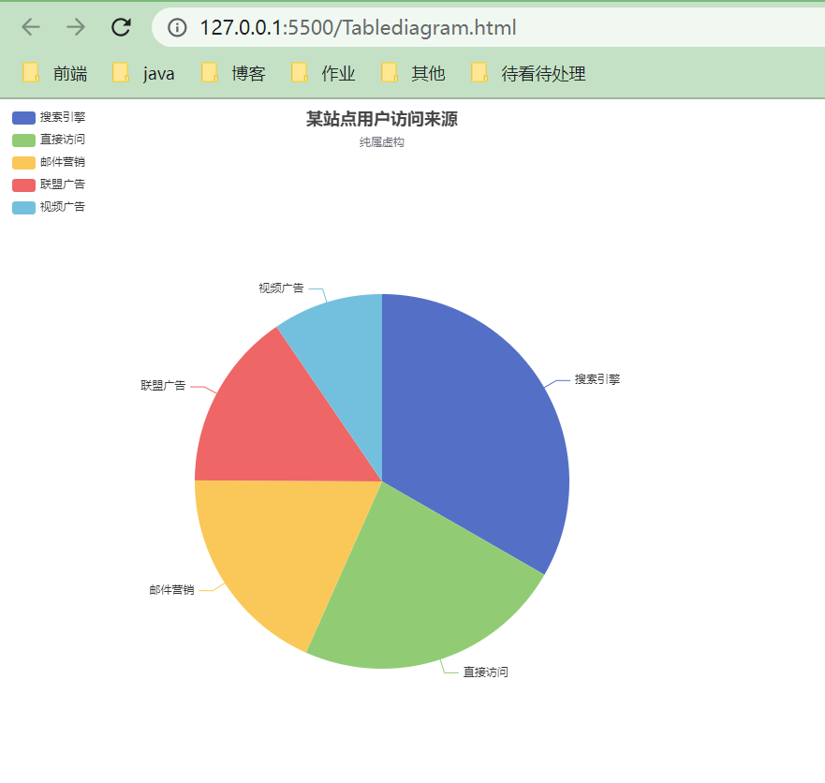Click the red 联盟广告 legend swatch

(x=23, y=185)
